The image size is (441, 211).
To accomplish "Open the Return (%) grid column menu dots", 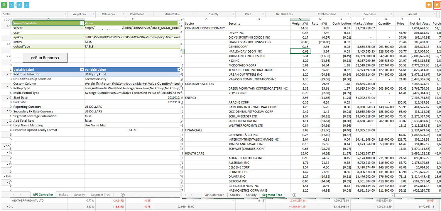I will (x=123, y=14).
